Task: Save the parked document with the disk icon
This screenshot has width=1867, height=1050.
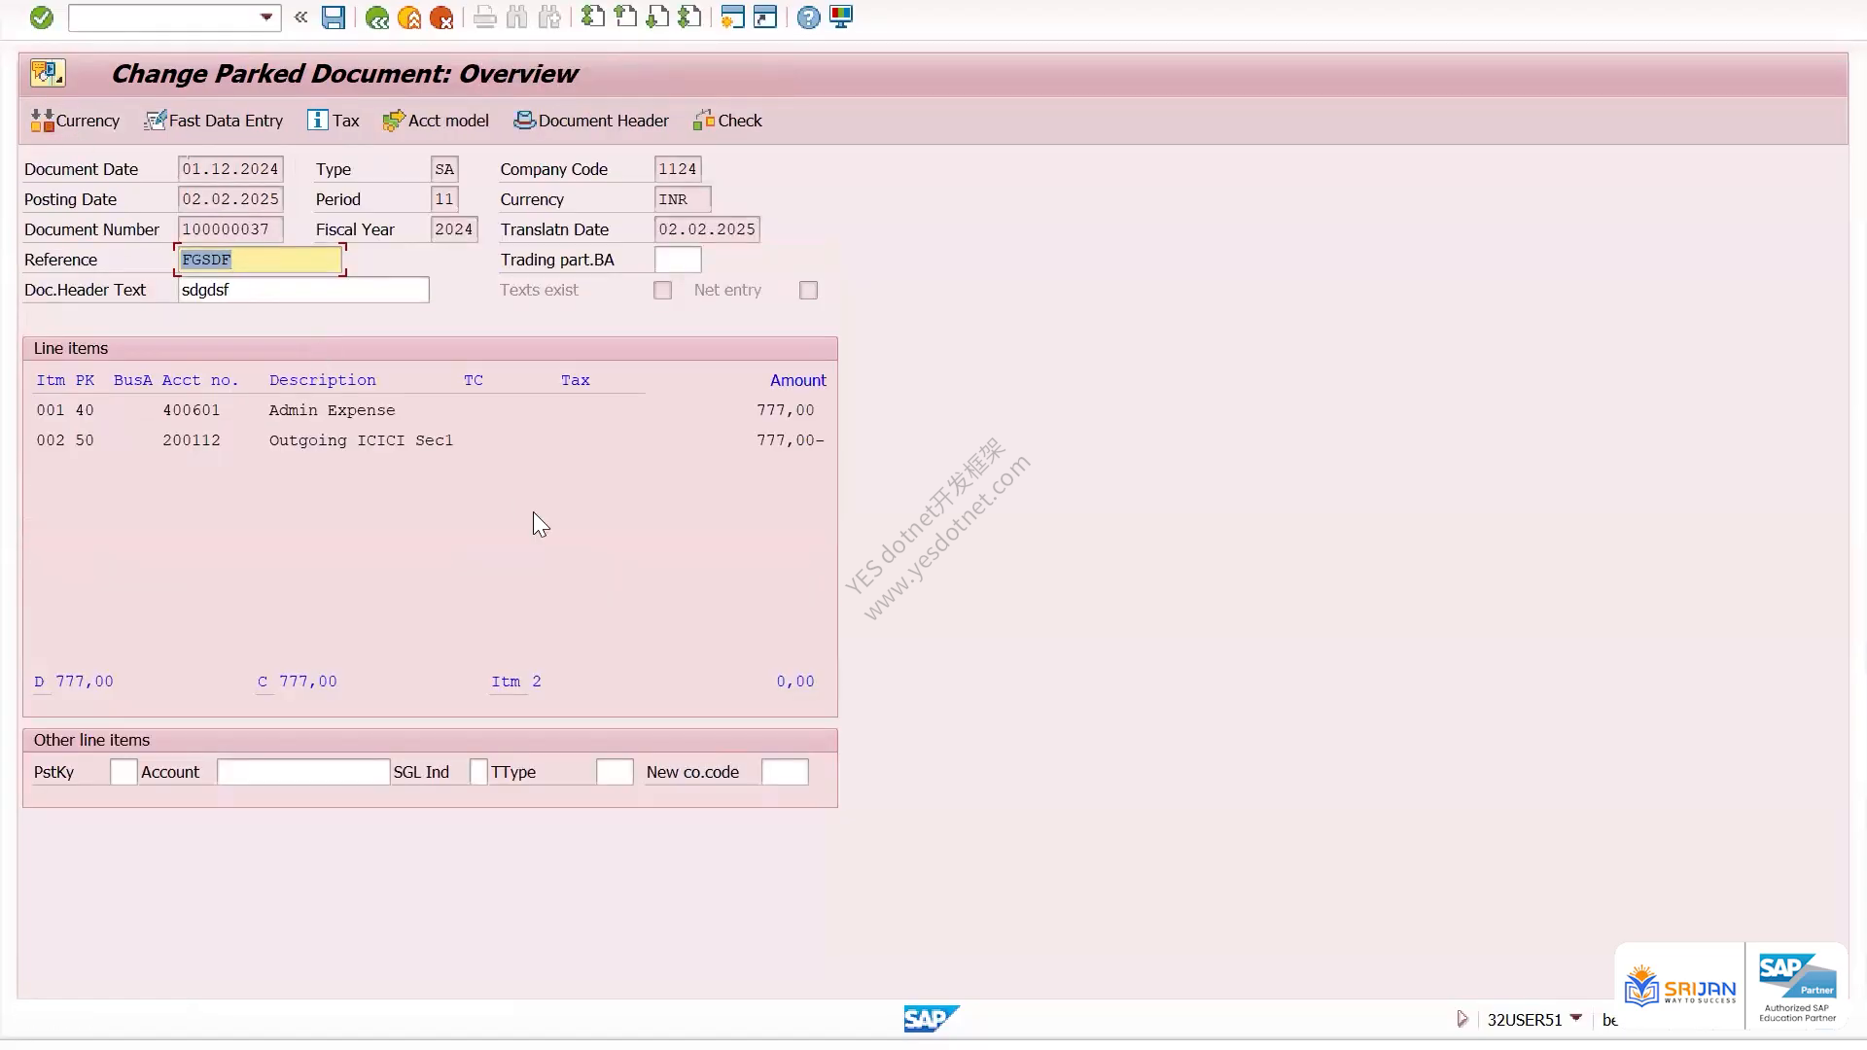Action: point(334,17)
